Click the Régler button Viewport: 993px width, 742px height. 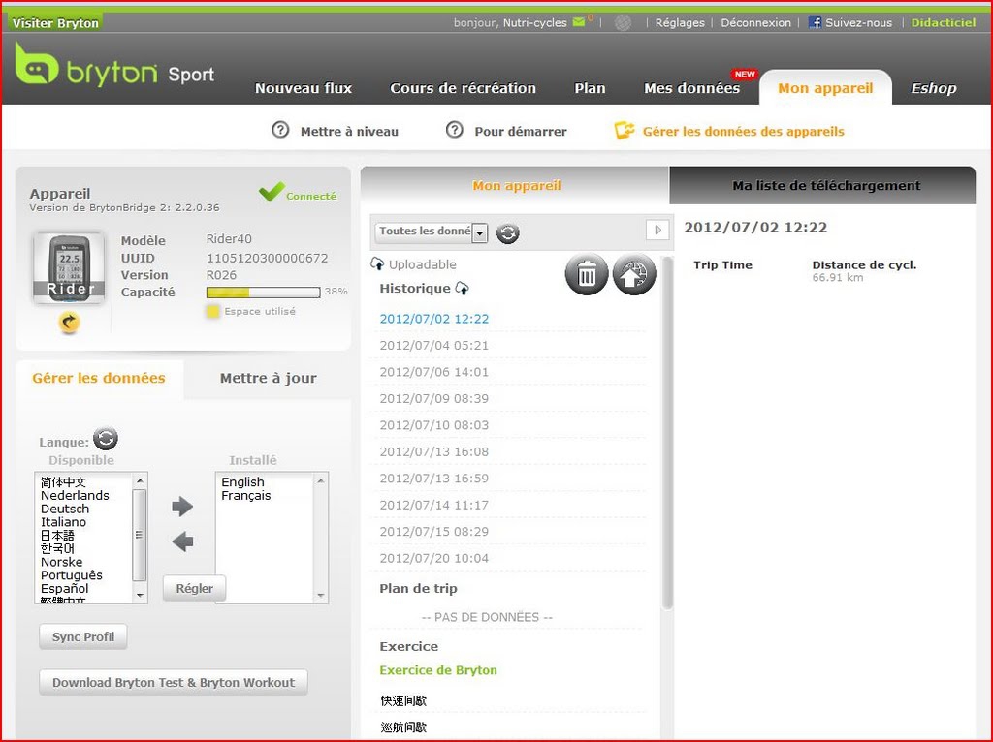(x=194, y=588)
